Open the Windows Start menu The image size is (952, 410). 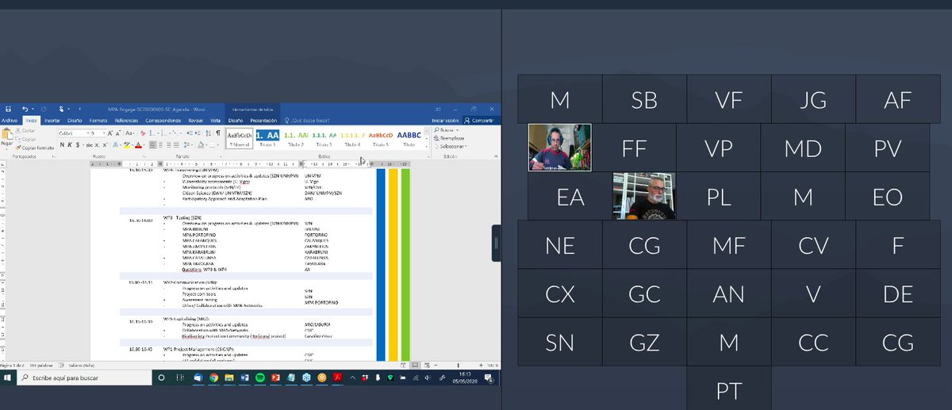7,377
